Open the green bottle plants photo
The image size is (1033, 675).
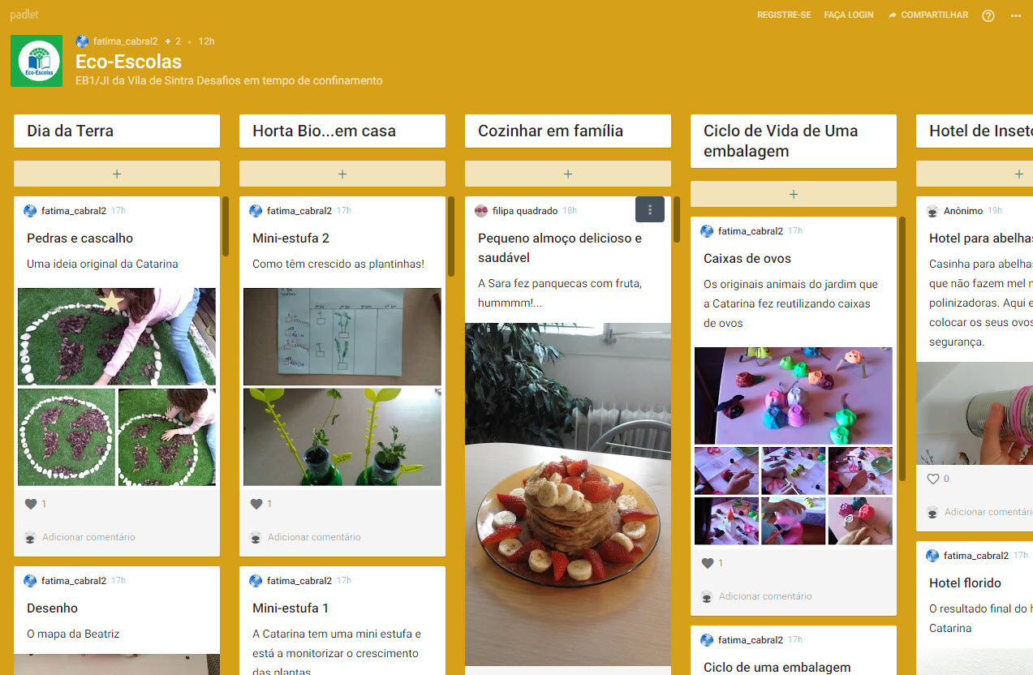(342, 437)
